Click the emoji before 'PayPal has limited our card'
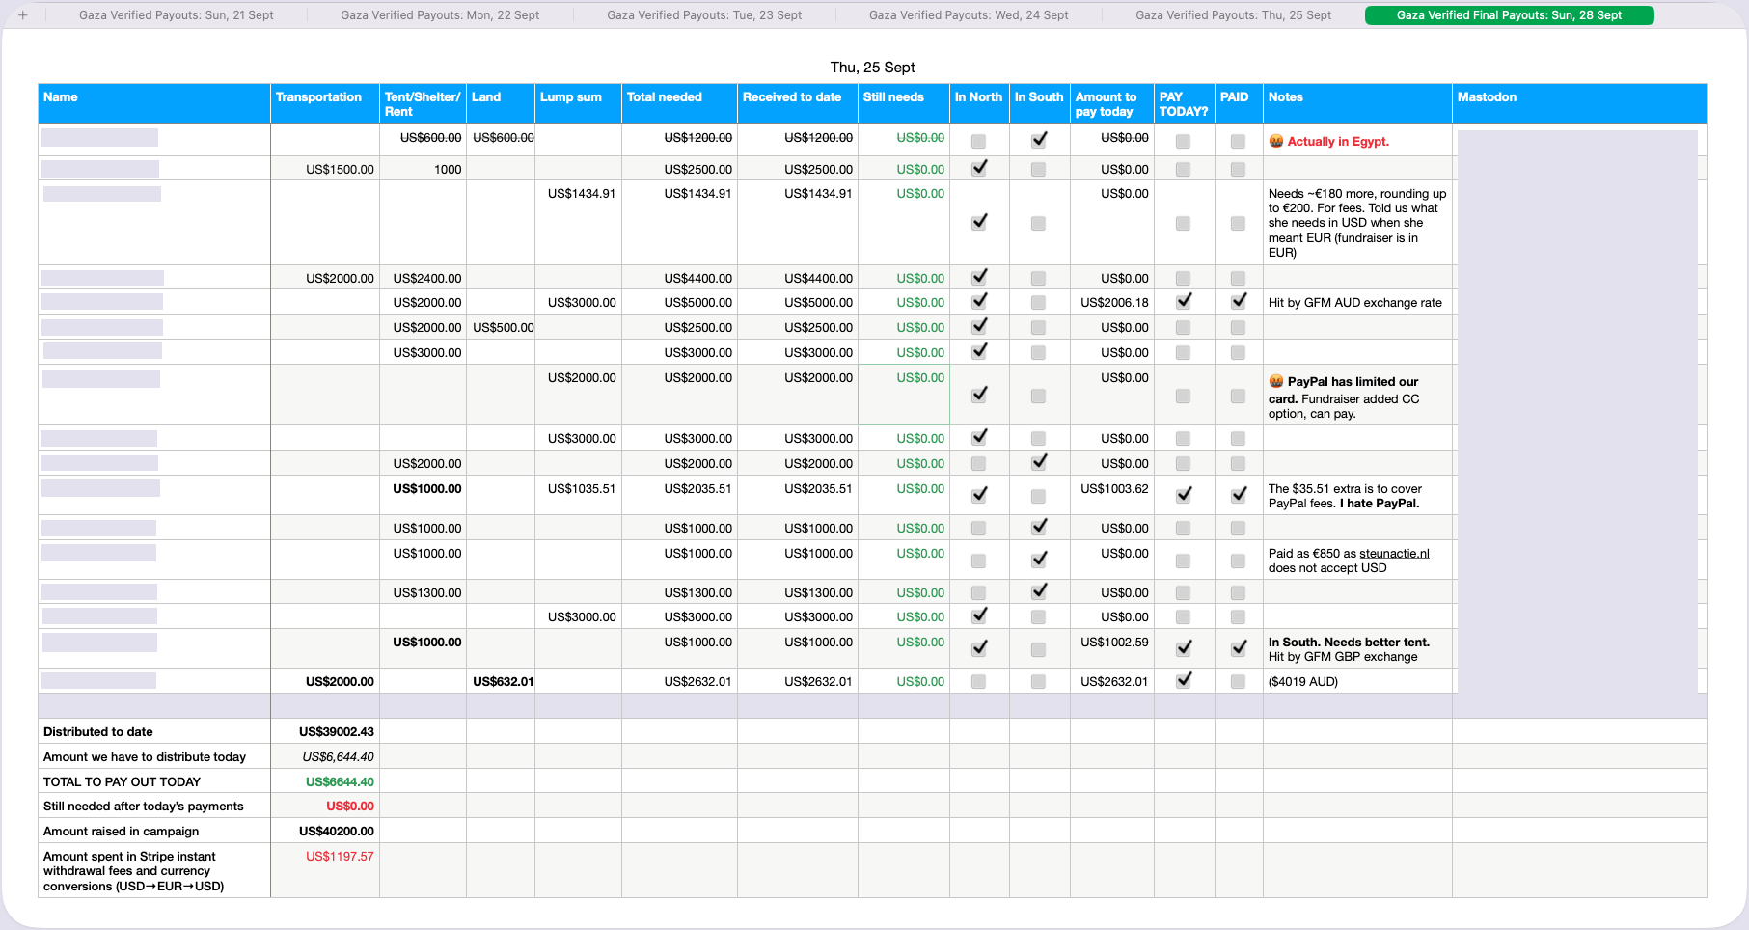Image resolution: width=1749 pixels, height=930 pixels. [x=1276, y=381]
